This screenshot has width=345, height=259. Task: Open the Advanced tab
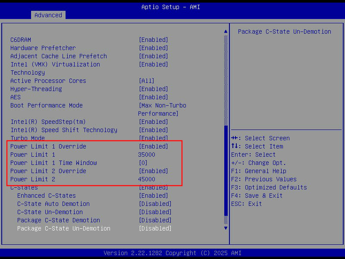pos(48,15)
